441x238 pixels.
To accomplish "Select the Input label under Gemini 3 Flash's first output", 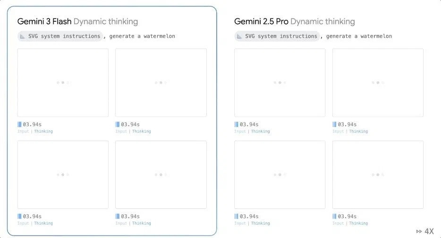I will tap(23, 131).
